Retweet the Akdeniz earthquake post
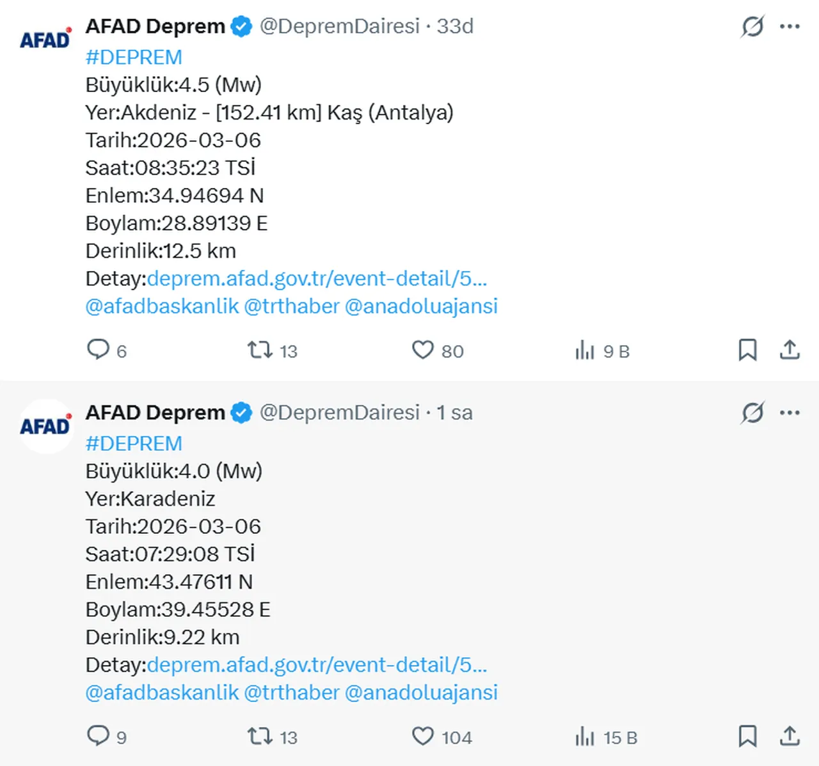Image resolution: width=819 pixels, height=766 pixels. (x=258, y=350)
